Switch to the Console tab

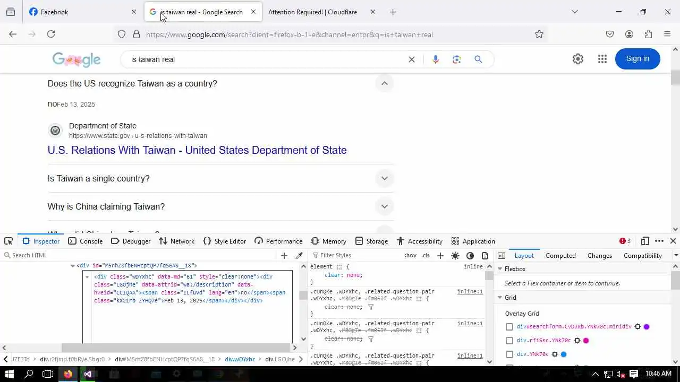pos(85,241)
